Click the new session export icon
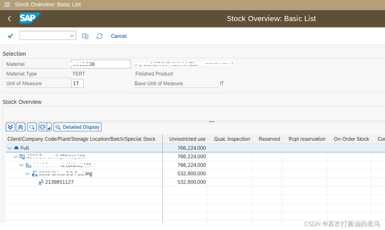 [x=85, y=36]
